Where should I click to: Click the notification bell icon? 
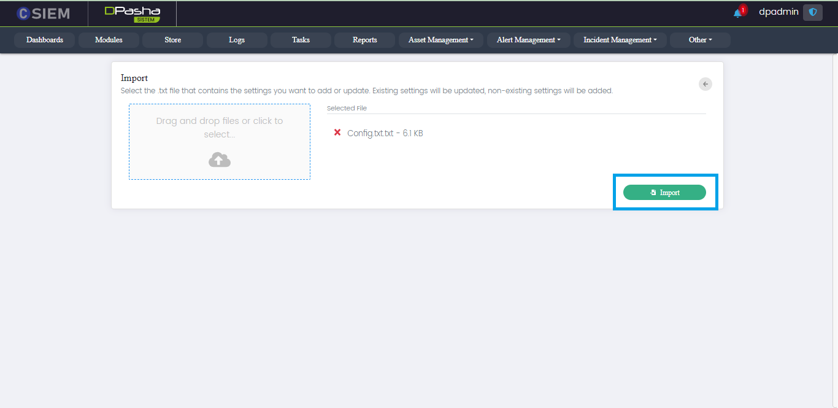click(738, 13)
